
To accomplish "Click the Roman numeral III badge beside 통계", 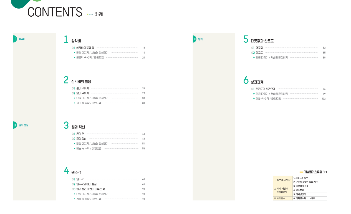I will tap(195, 39).
